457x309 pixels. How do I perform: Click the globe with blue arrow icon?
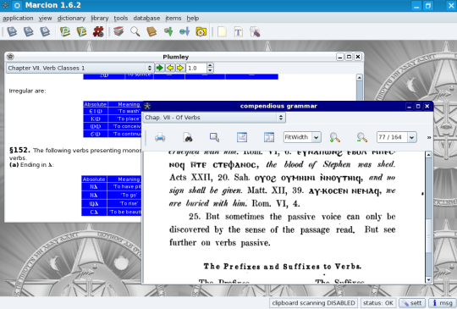click(x=184, y=31)
